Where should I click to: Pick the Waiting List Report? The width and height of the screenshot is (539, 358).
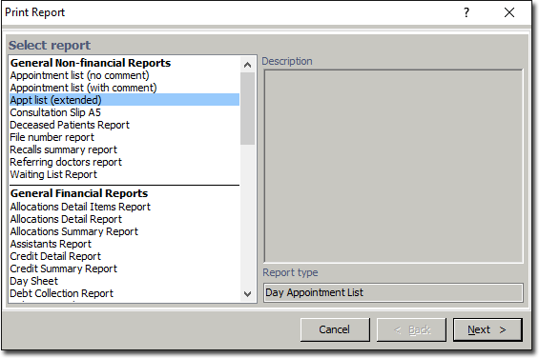pyautogui.click(x=53, y=174)
